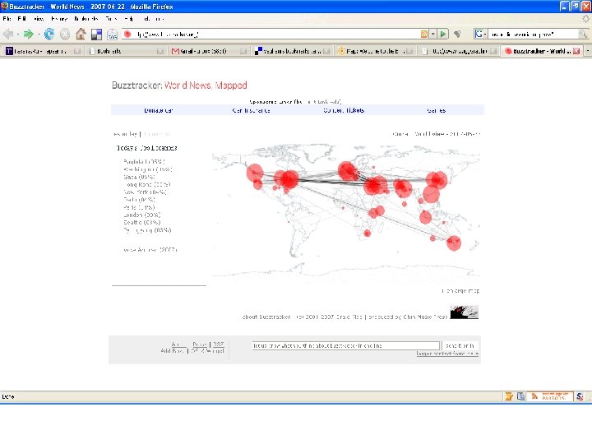Click the Press link in the footer
This screenshot has height=444, width=592.
click(x=200, y=345)
